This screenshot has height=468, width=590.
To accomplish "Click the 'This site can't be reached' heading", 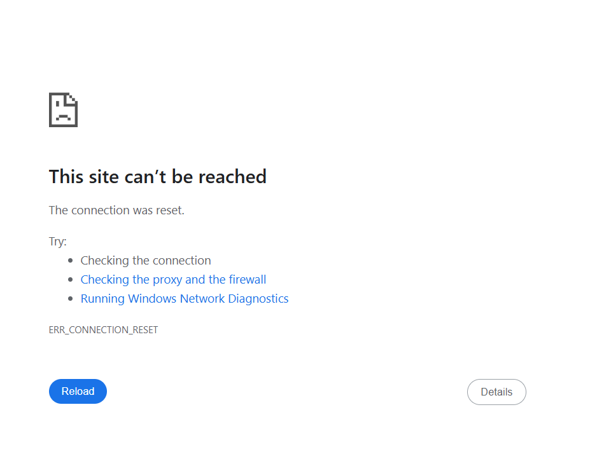I will click(x=158, y=177).
